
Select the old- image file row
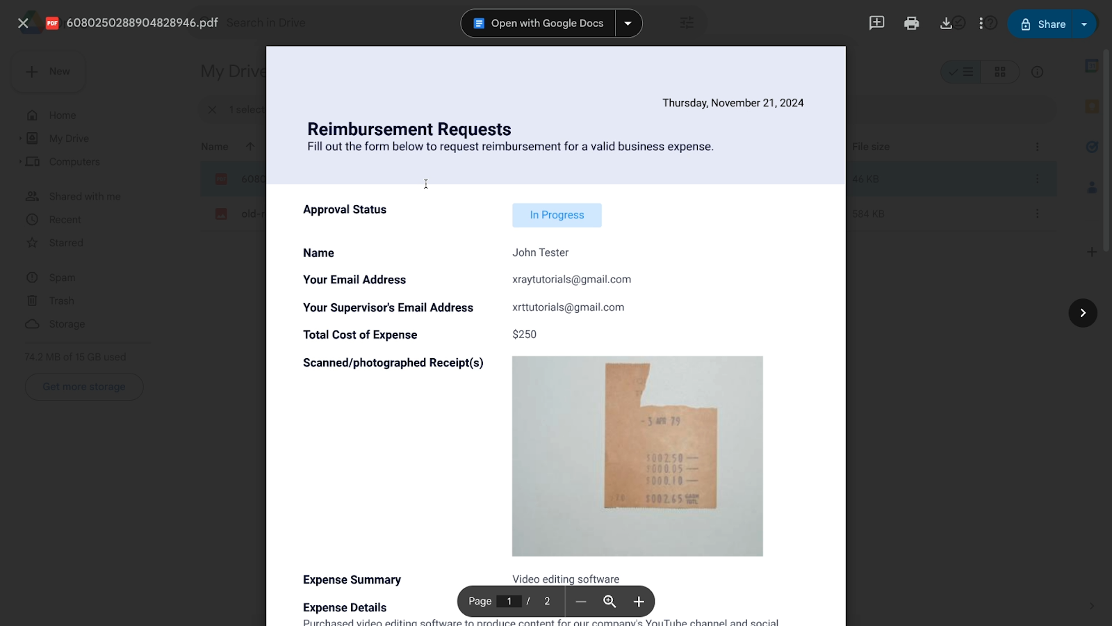(628, 214)
